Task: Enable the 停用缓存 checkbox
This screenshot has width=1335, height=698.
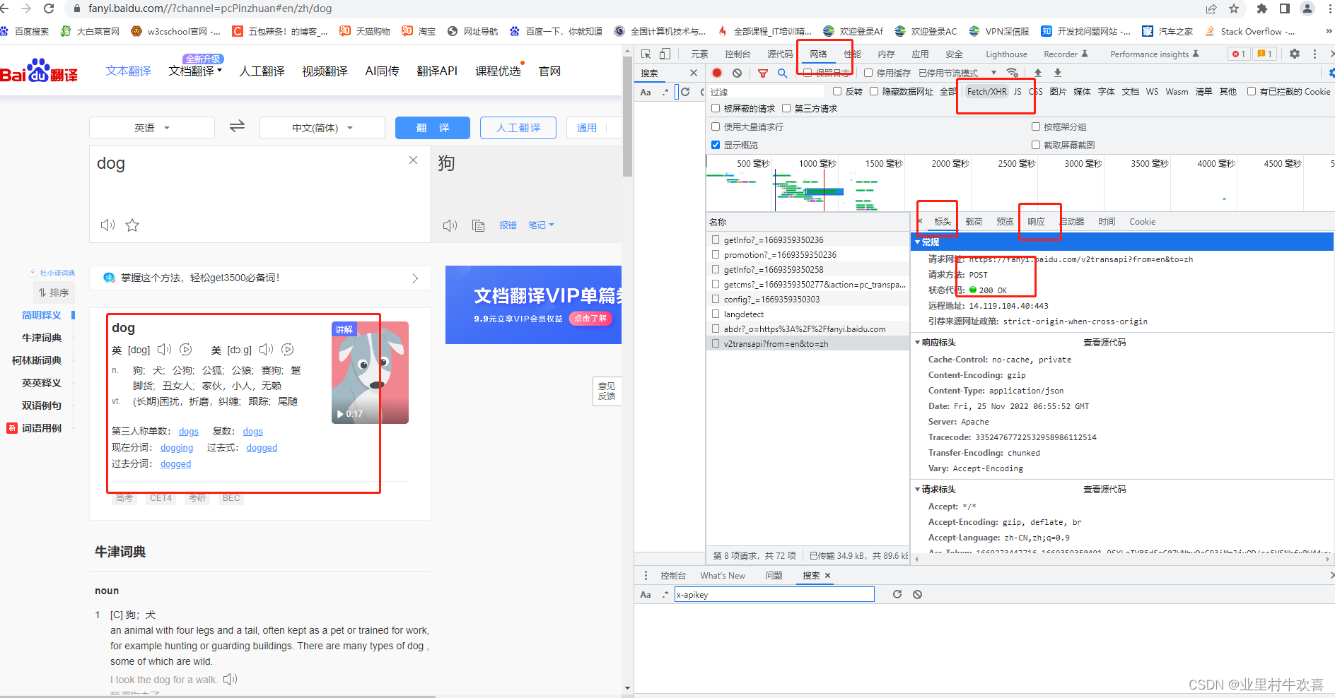Action: (x=868, y=73)
